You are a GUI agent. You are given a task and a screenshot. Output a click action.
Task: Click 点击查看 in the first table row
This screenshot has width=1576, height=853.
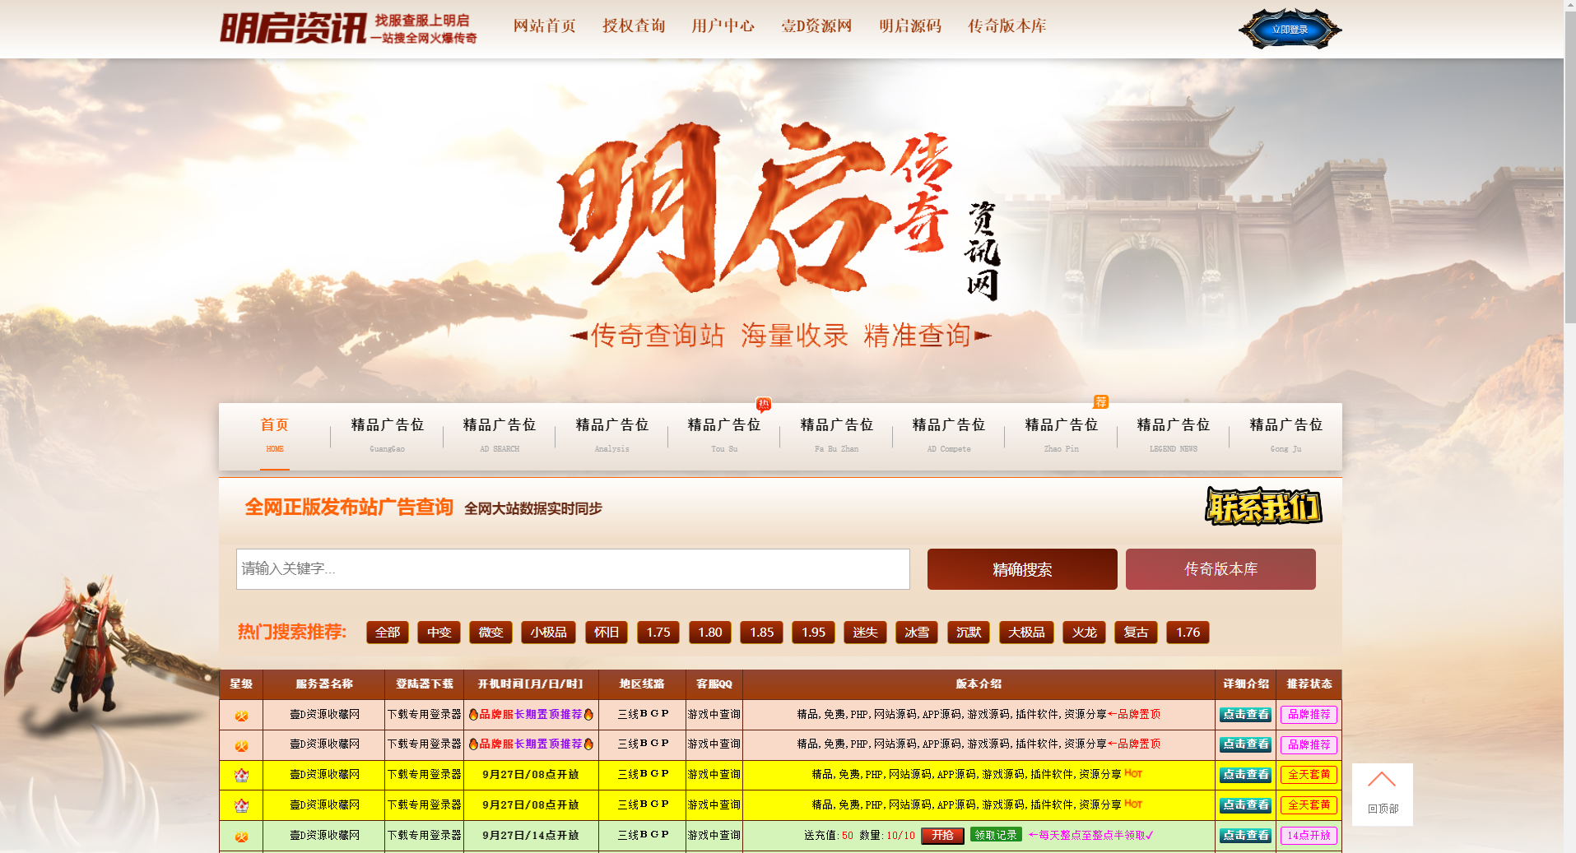click(x=1245, y=715)
